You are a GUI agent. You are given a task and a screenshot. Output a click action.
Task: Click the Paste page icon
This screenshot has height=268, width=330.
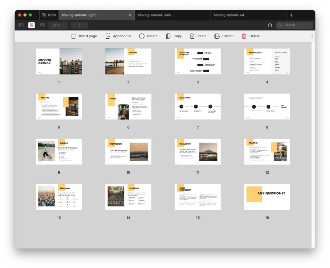tap(192, 36)
